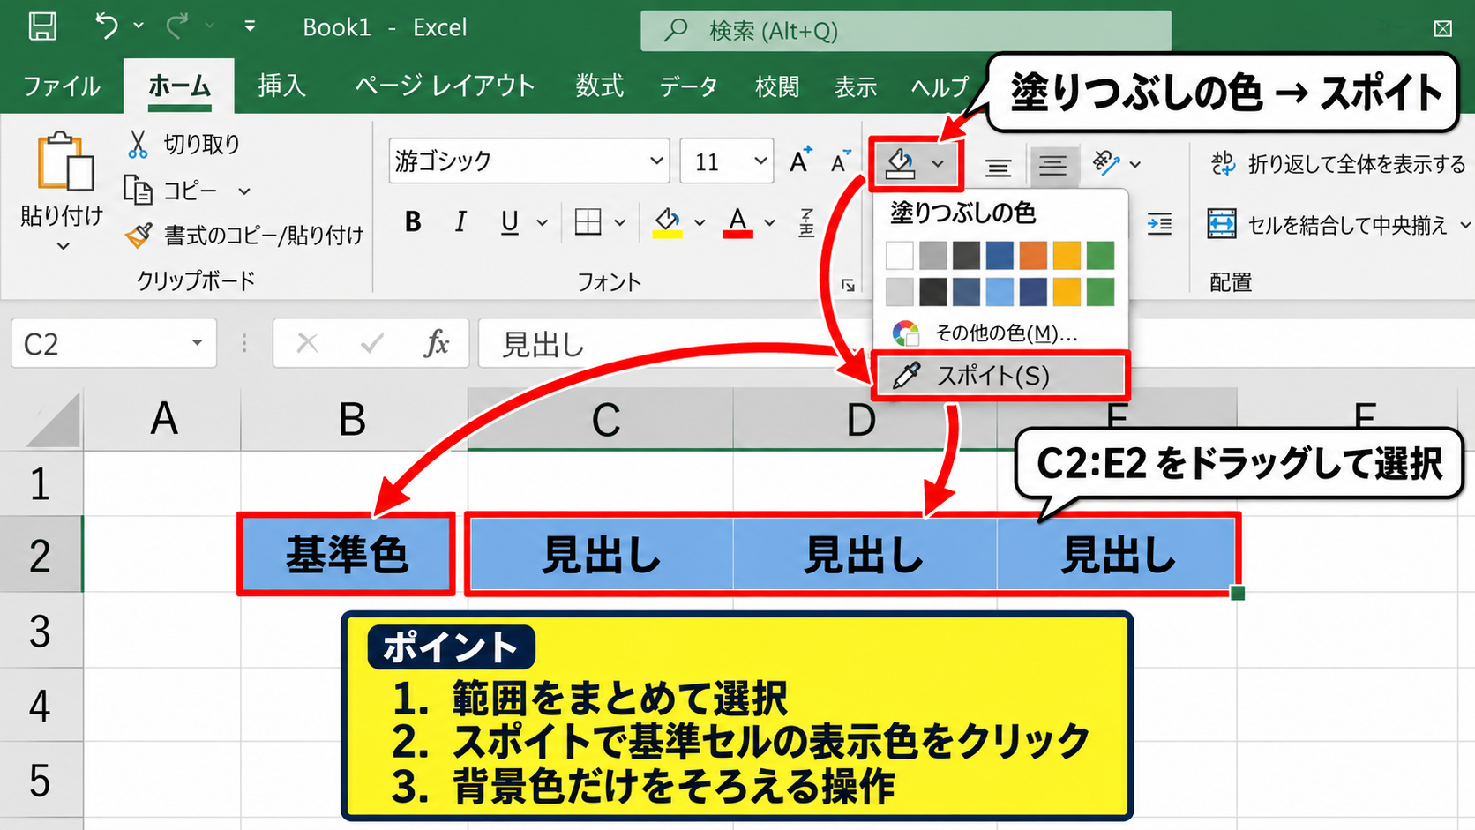Click the fill color bucket in dropdown header

pos(901,163)
